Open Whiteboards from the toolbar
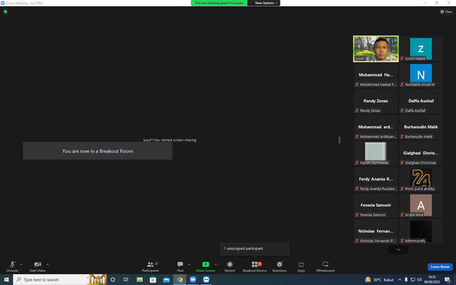 [326, 266]
